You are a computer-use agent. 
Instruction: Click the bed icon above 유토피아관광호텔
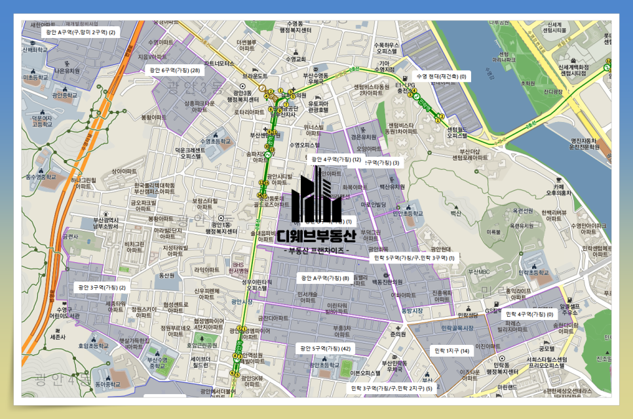pyautogui.click(x=318, y=98)
